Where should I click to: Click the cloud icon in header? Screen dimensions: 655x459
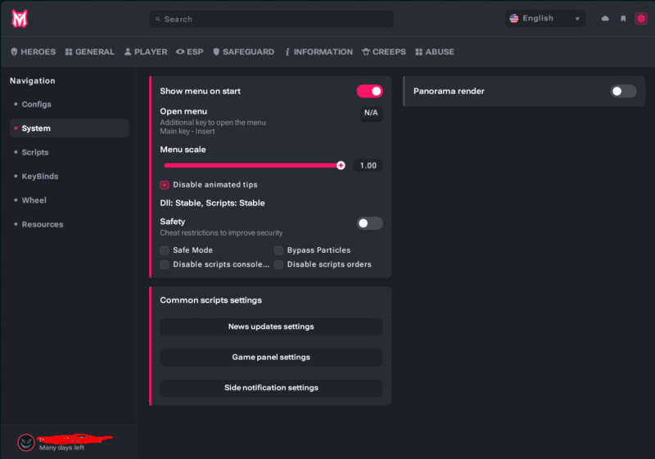coord(605,18)
